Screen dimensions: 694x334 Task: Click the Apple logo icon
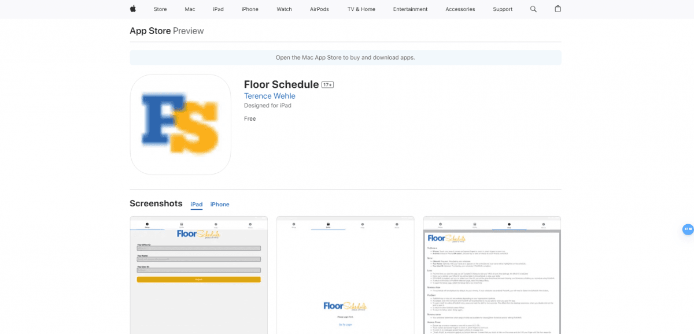coord(132,9)
